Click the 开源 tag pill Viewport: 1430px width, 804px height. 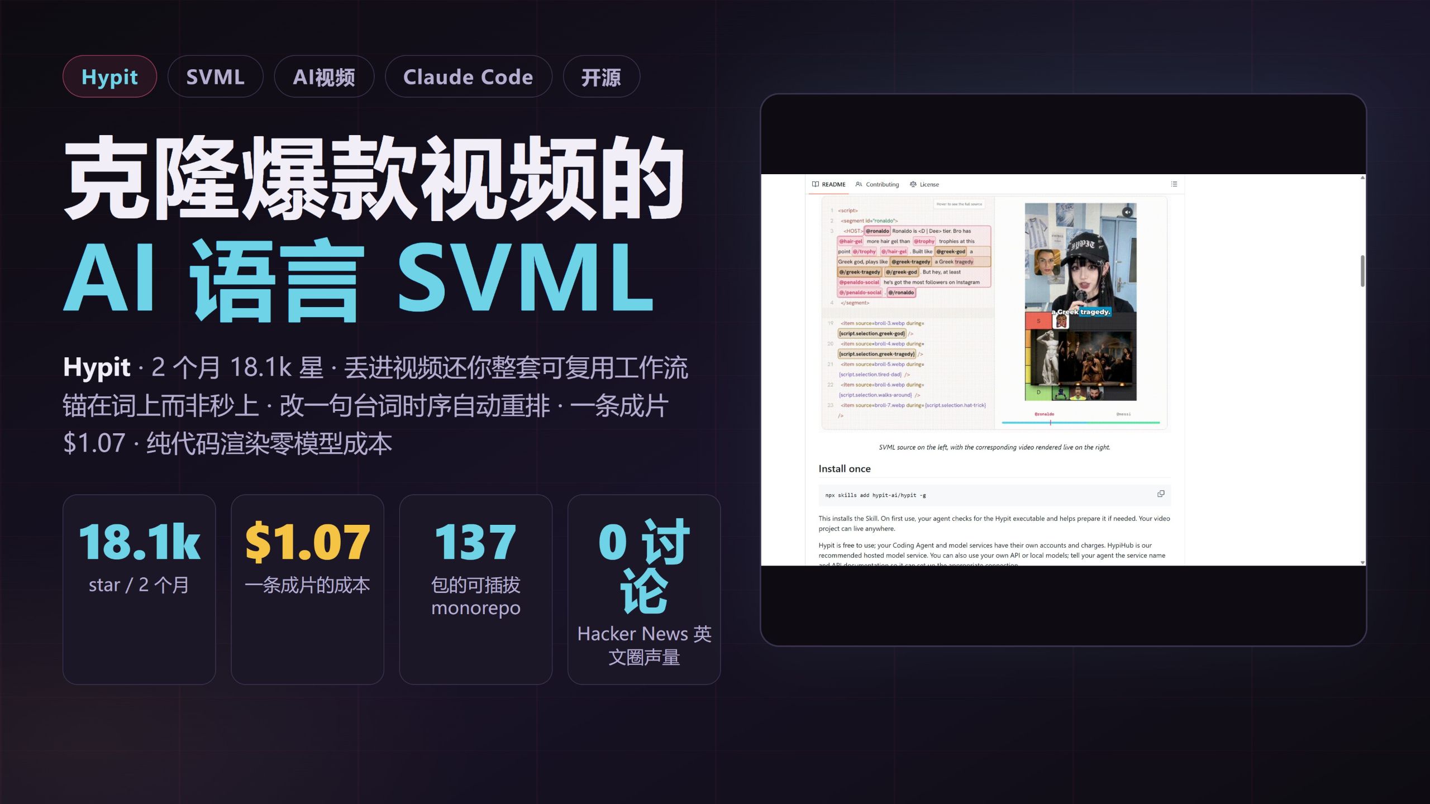[601, 76]
